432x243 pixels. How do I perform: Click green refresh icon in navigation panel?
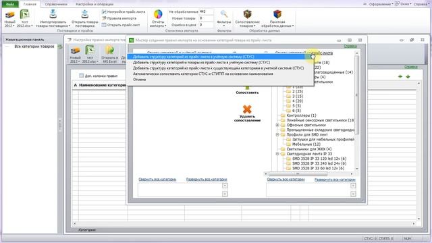(60, 47)
